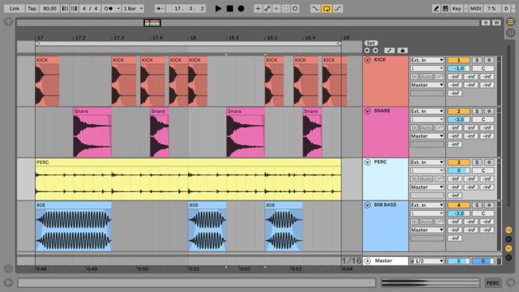The image size is (519, 292).
Task: Click the MIDI Arrangement Overdub plus icon
Action: [x=258, y=9]
